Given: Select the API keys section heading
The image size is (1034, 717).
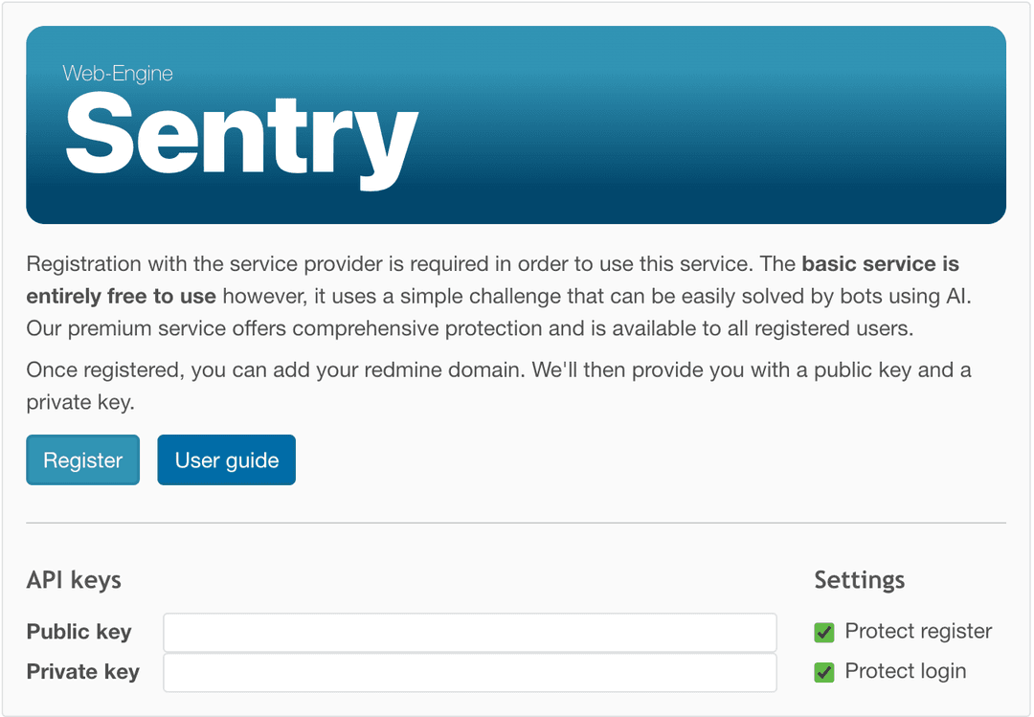Looking at the screenshot, I should (74, 580).
